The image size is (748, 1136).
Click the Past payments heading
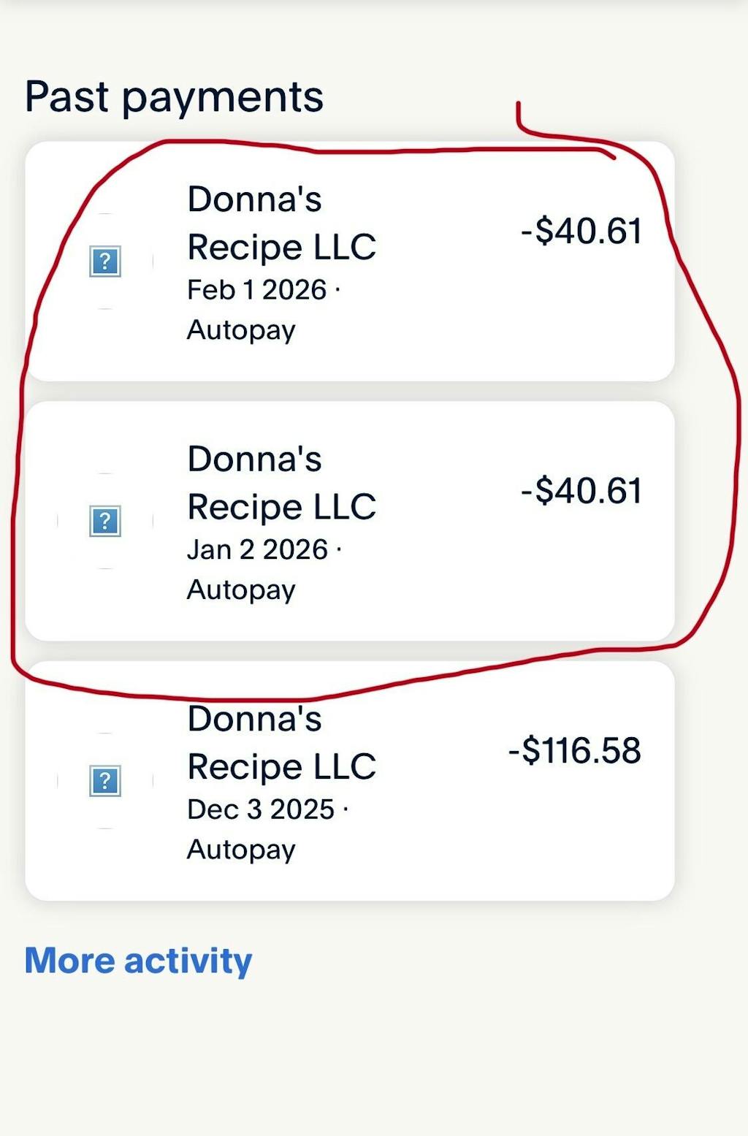pos(174,96)
